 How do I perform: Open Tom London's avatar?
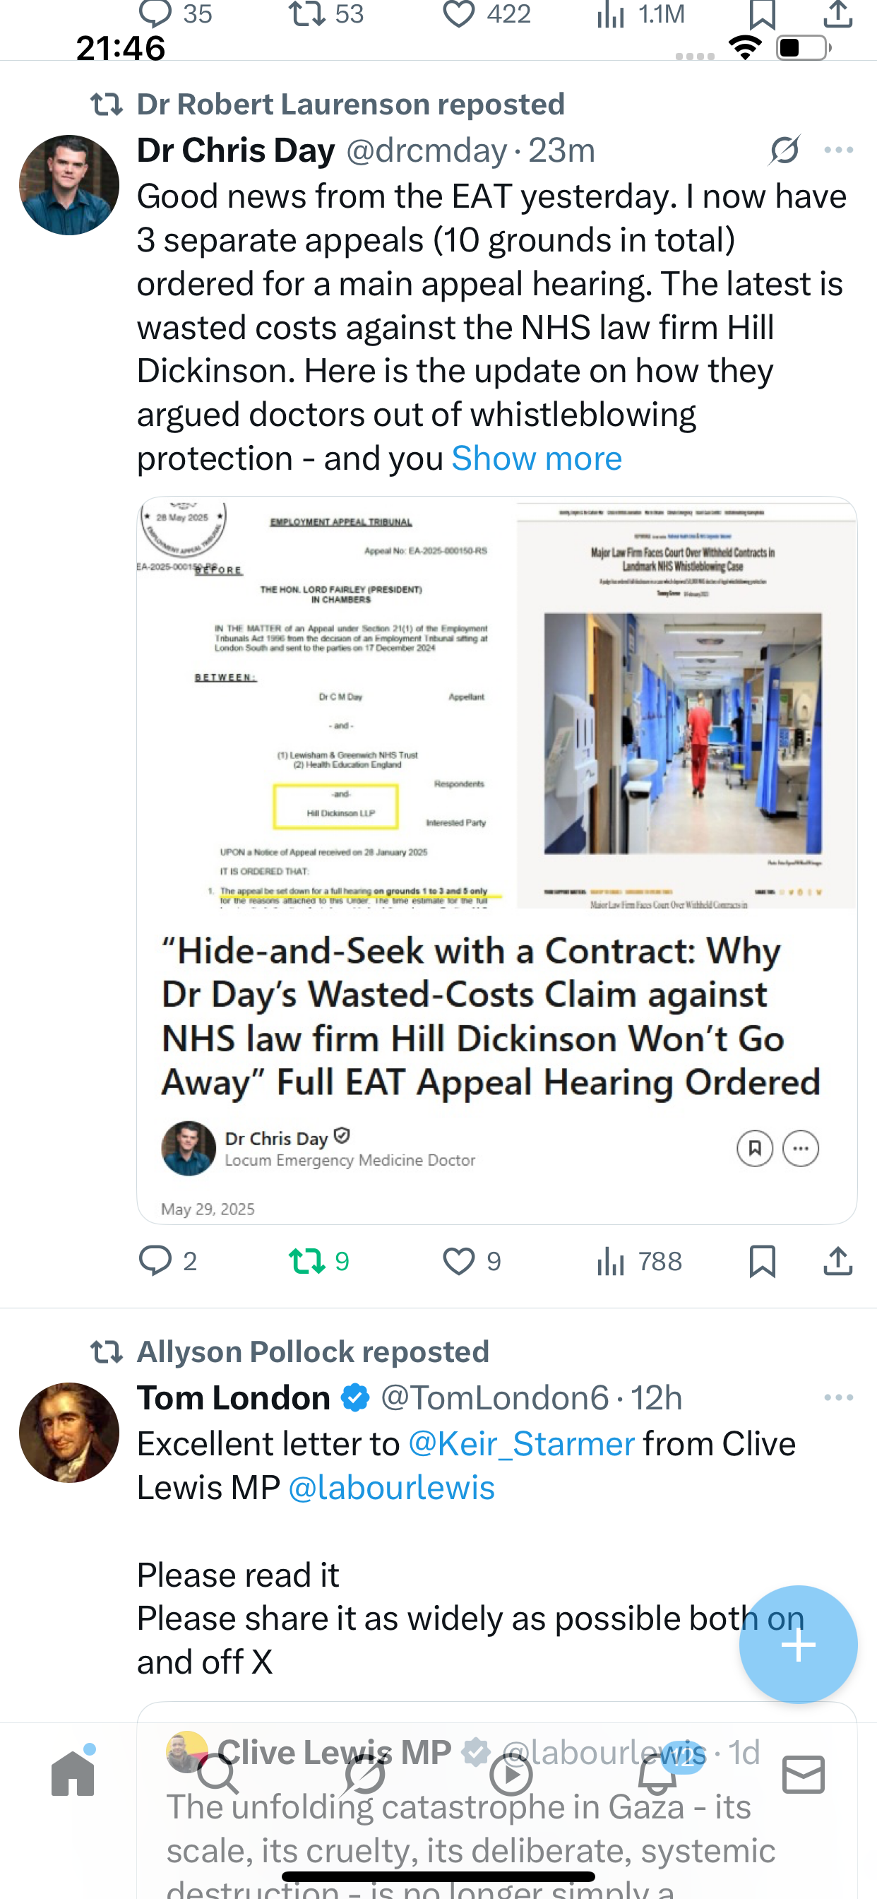point(69,1432)
